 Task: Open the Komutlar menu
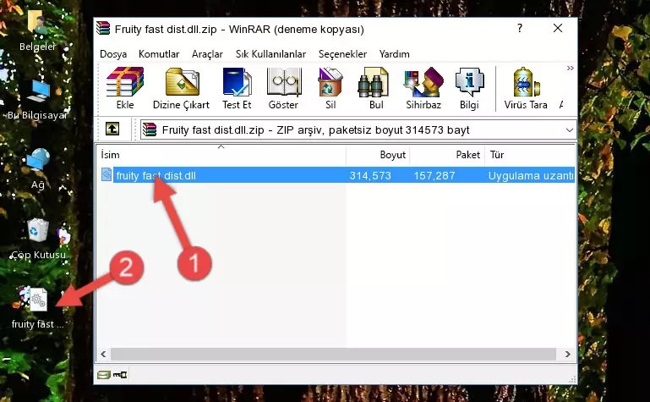click(x=159, y=54)
